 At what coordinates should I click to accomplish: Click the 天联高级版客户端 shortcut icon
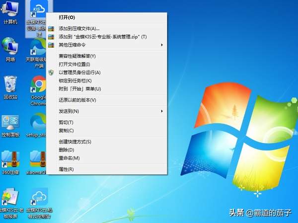click(x=38, y=47)
